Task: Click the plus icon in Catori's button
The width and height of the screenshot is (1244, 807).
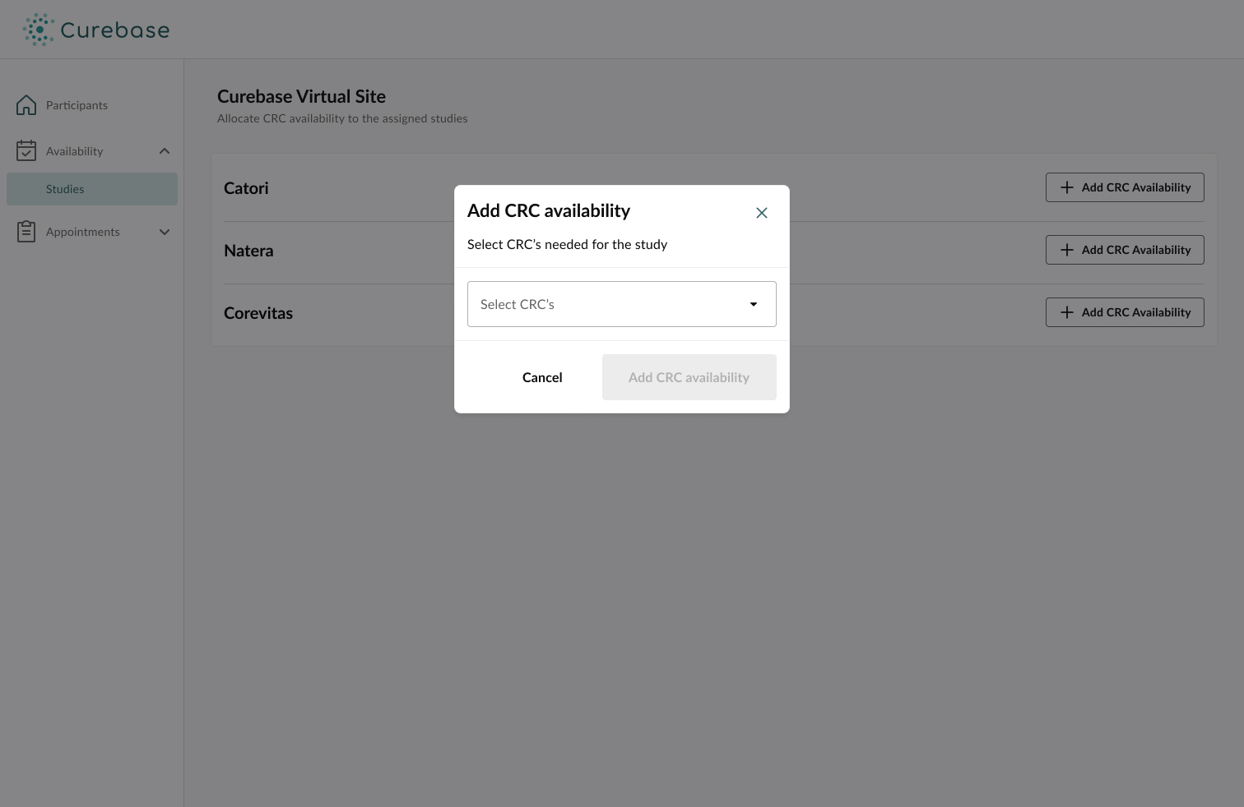Action: click(x=1067, y=187)
